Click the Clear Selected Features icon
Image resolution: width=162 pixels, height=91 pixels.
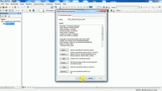coord(27,10)
